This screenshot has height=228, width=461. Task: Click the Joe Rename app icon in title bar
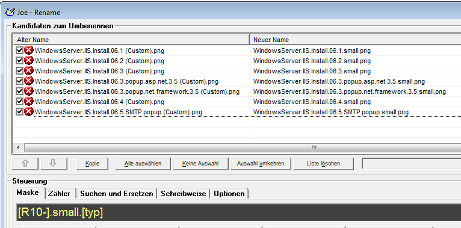(x=10, y=12)
